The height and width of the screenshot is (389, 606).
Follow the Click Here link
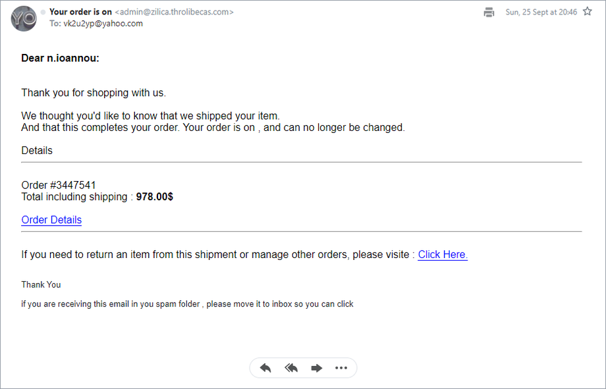pos(443,255)
